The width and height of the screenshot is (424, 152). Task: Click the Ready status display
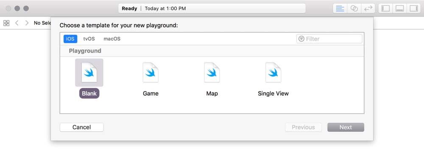[x=212, y=8]
